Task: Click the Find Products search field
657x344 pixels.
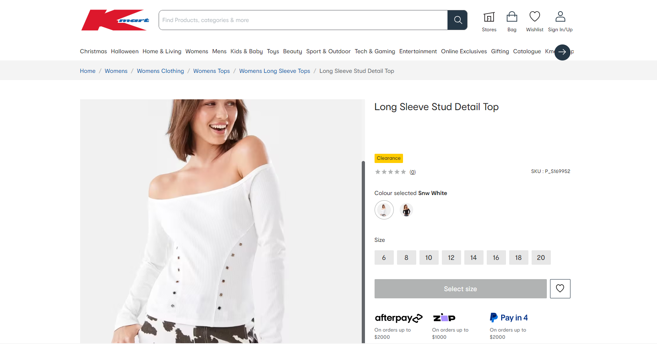Action: (303, 20)
